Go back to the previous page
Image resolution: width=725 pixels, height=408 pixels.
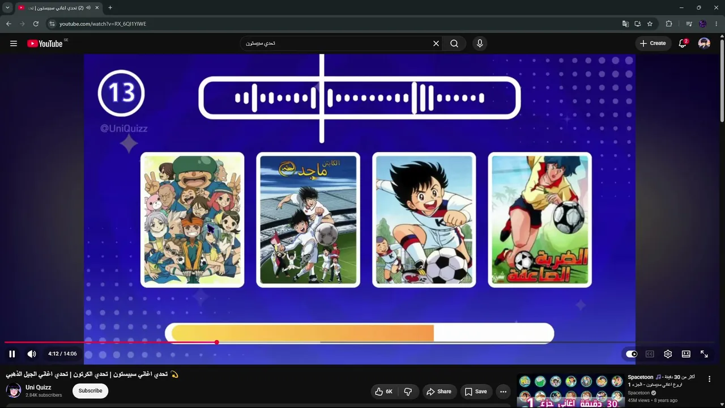click(8, 24)
